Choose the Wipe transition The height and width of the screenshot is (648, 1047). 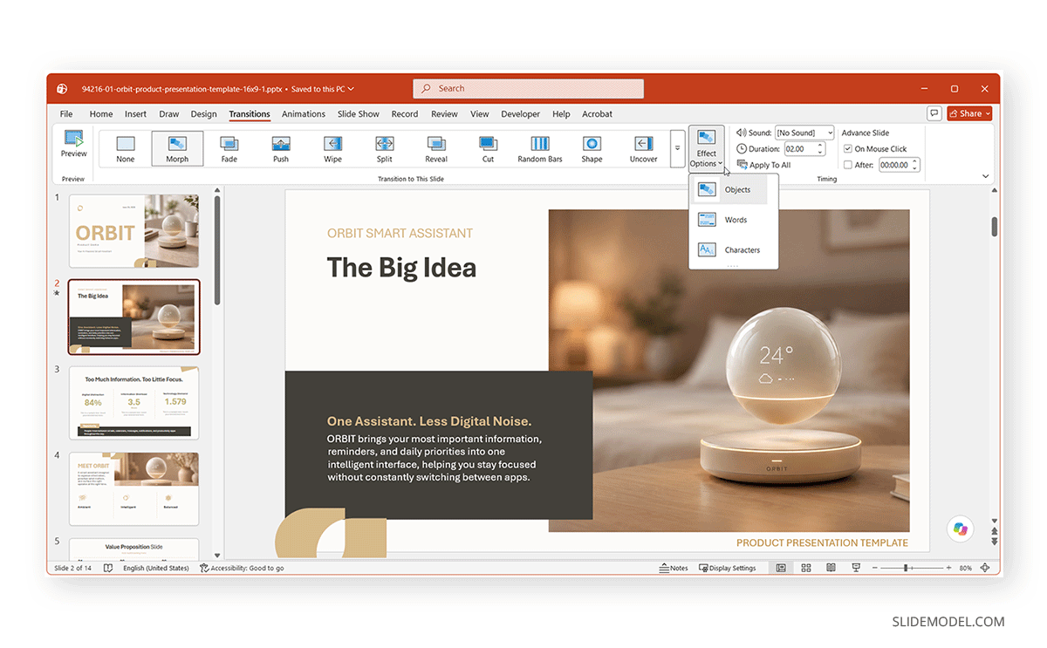coord(332,148)
